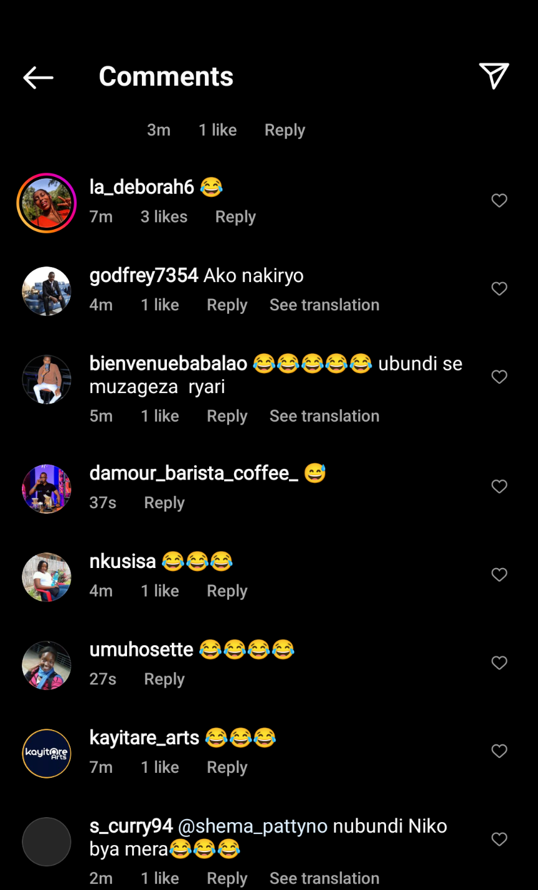Viewport: 538px width, 890px height.
Task: View the 3 likes on la_deborah6's comment
Action: 164,217
